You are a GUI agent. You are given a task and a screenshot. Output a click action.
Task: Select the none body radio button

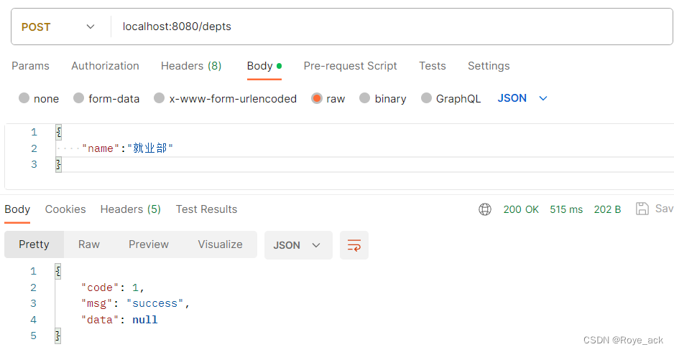[x=24, y=98]
